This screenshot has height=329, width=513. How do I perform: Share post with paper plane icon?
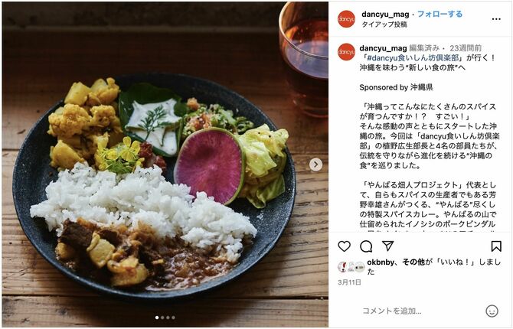pos(387,246)
